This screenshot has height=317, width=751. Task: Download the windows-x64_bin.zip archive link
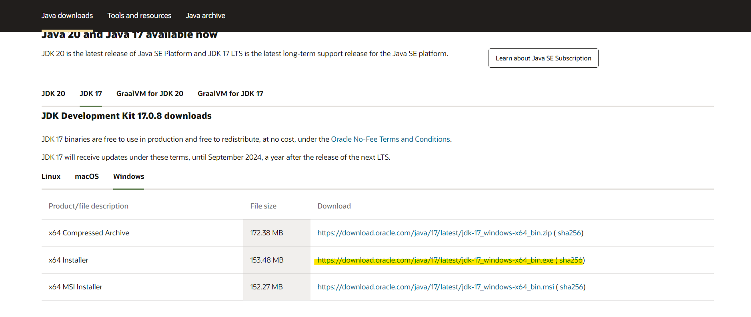tap(435, 233)
